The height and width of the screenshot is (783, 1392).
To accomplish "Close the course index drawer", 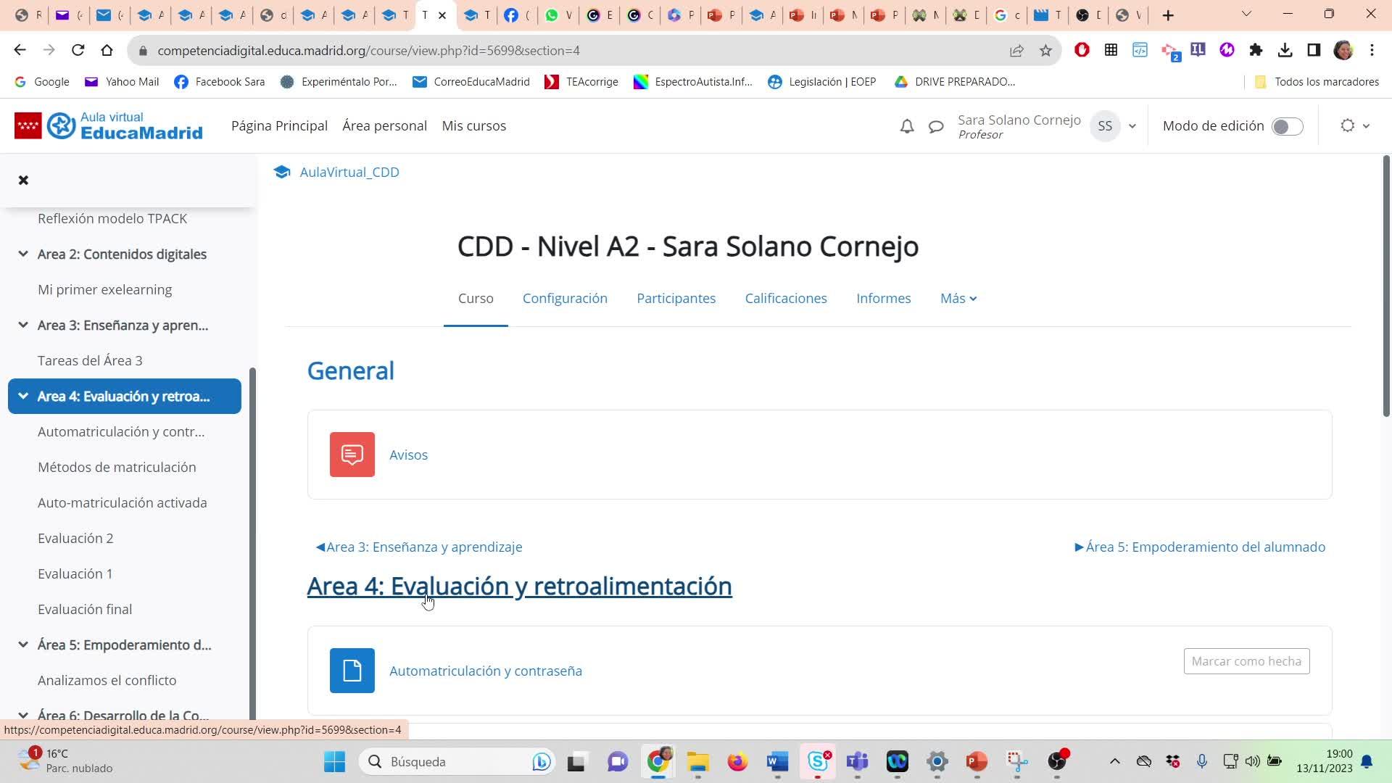I will (x=23, y=180).
